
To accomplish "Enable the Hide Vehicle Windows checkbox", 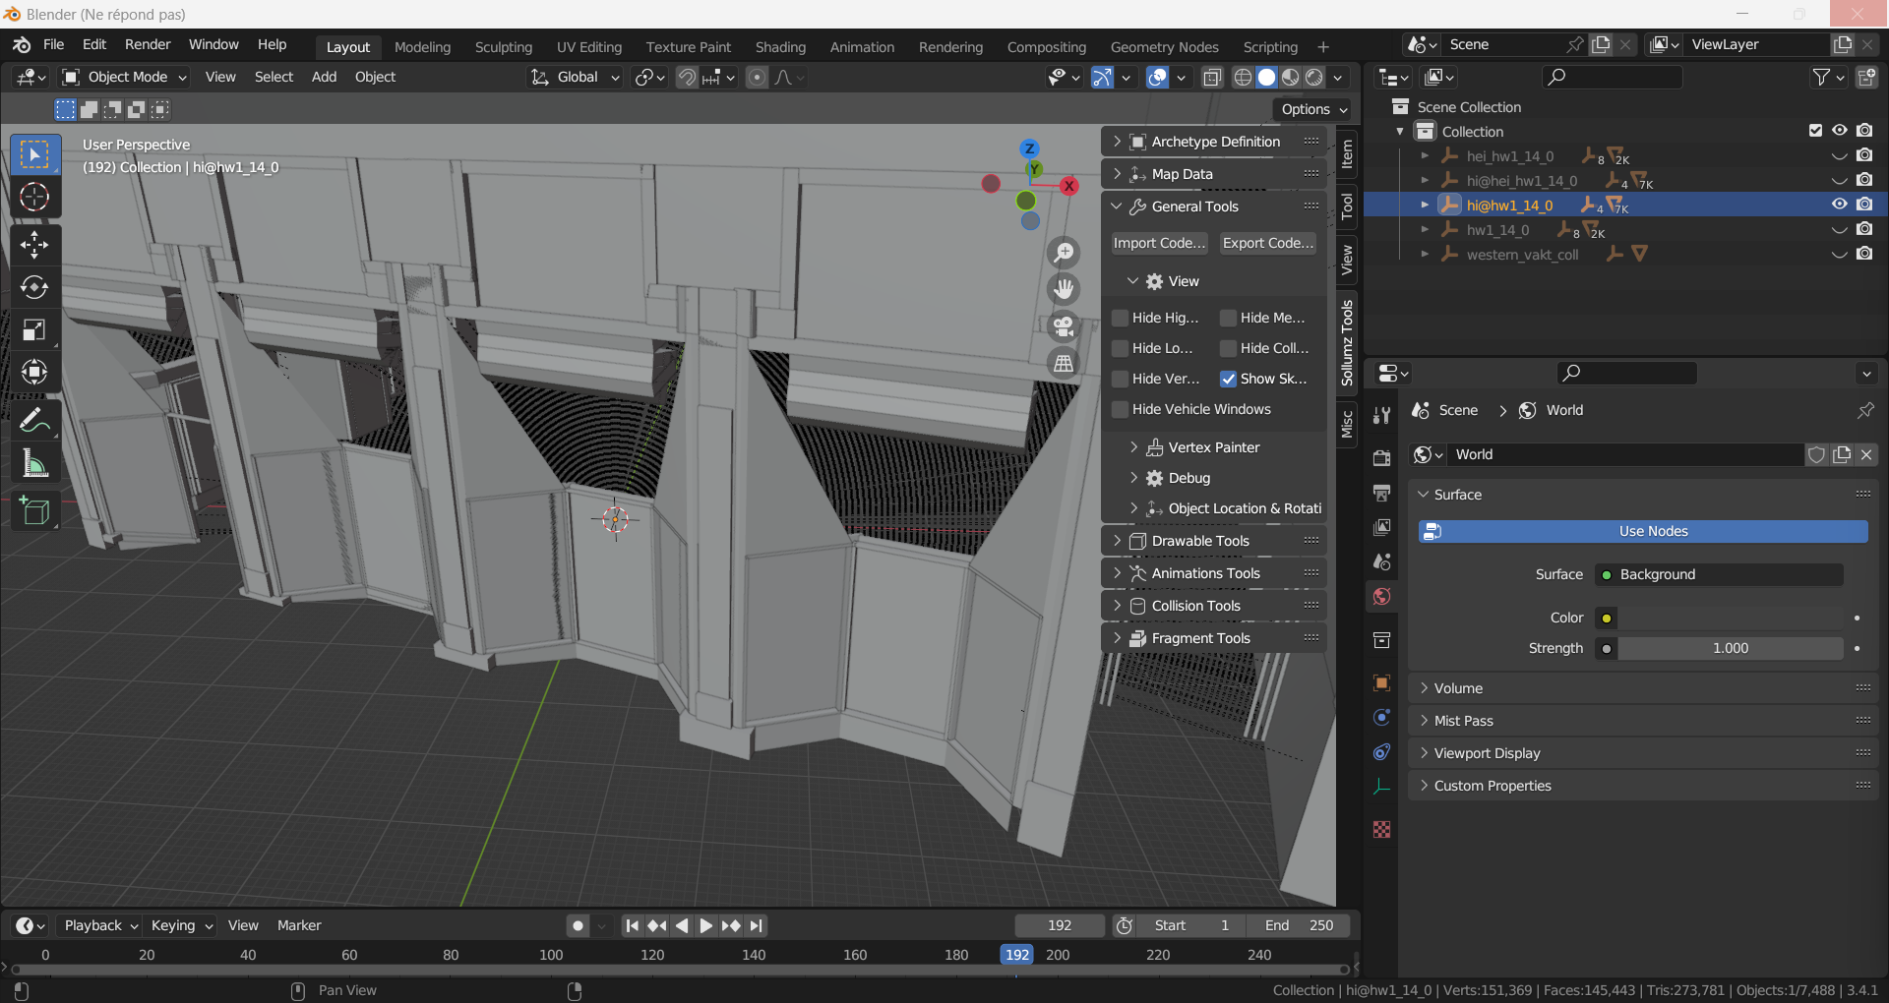I will click(1120, 409).
